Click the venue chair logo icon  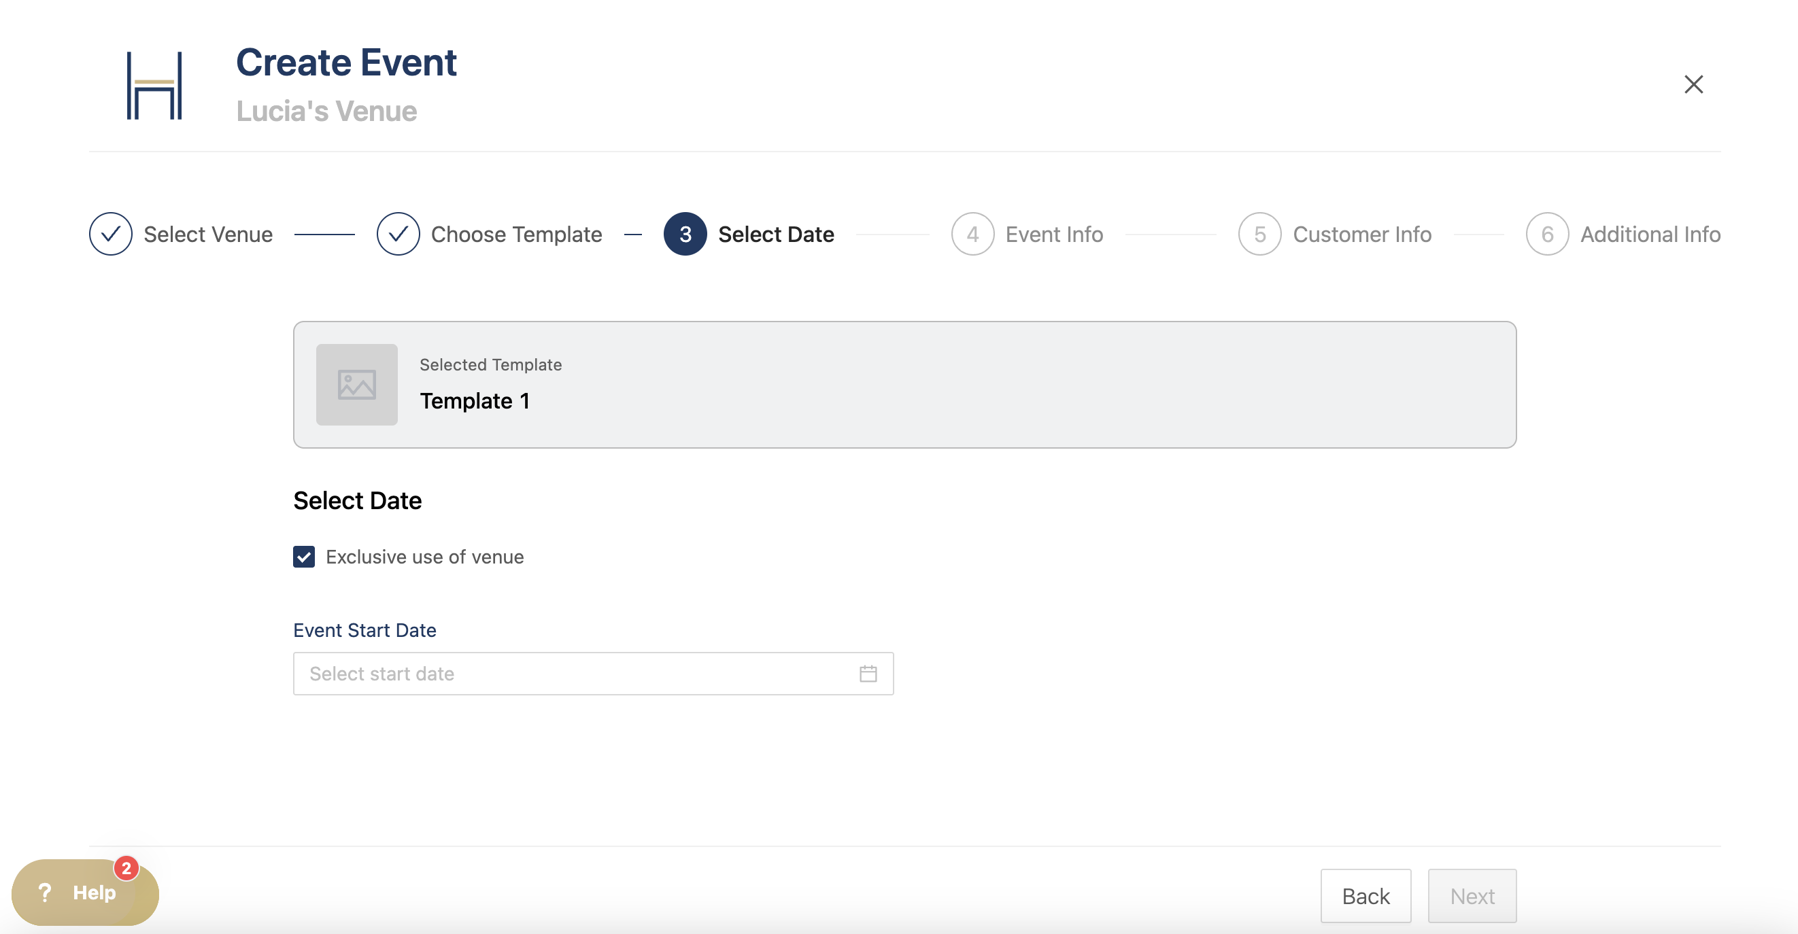pyautogui.click(x=154, y=86)
